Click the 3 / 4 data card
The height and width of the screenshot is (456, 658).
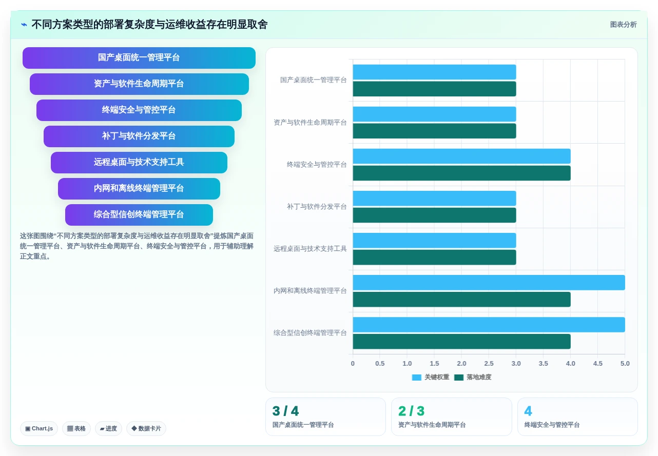click(325, 417)
